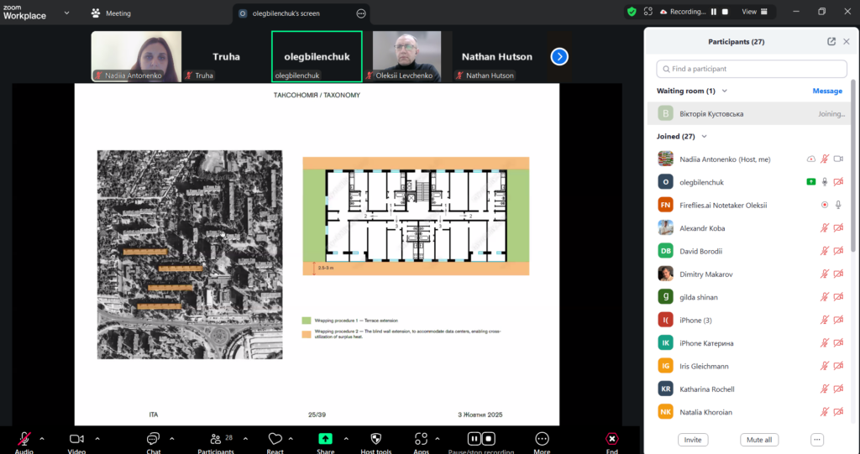Click the End meeting icon
Viewport: 860px width, 454px height.
(x=612, y=439)
